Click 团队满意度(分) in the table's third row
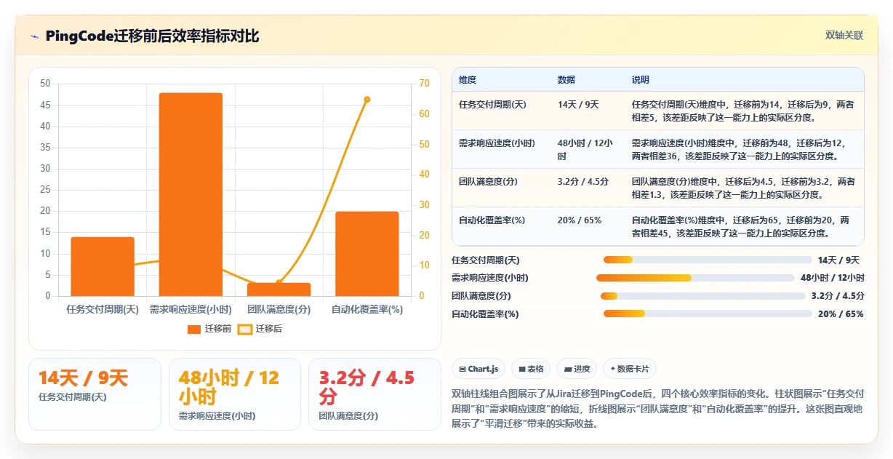This screenshot has height=459, width=893. [487, 182]
